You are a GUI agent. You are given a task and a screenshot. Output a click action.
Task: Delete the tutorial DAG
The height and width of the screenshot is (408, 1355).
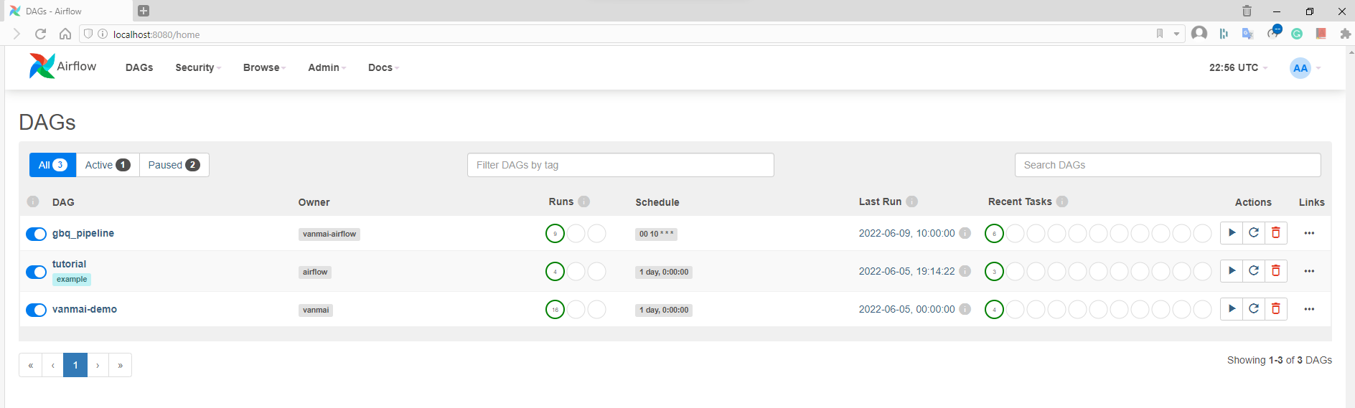(x=1276, y=271)
